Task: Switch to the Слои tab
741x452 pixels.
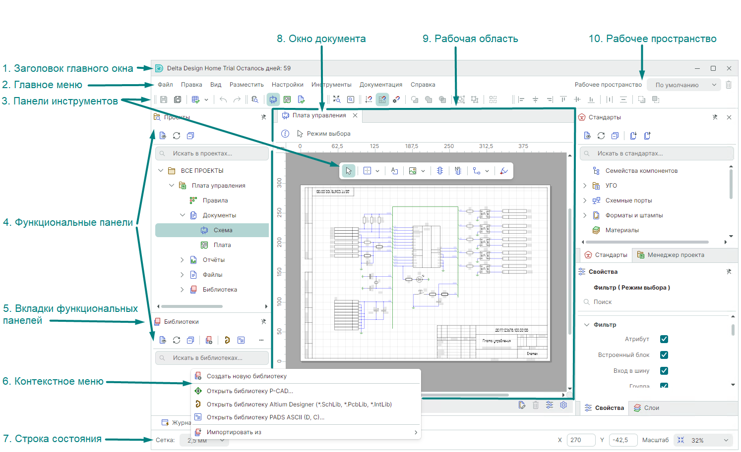Action: point(646,408)
